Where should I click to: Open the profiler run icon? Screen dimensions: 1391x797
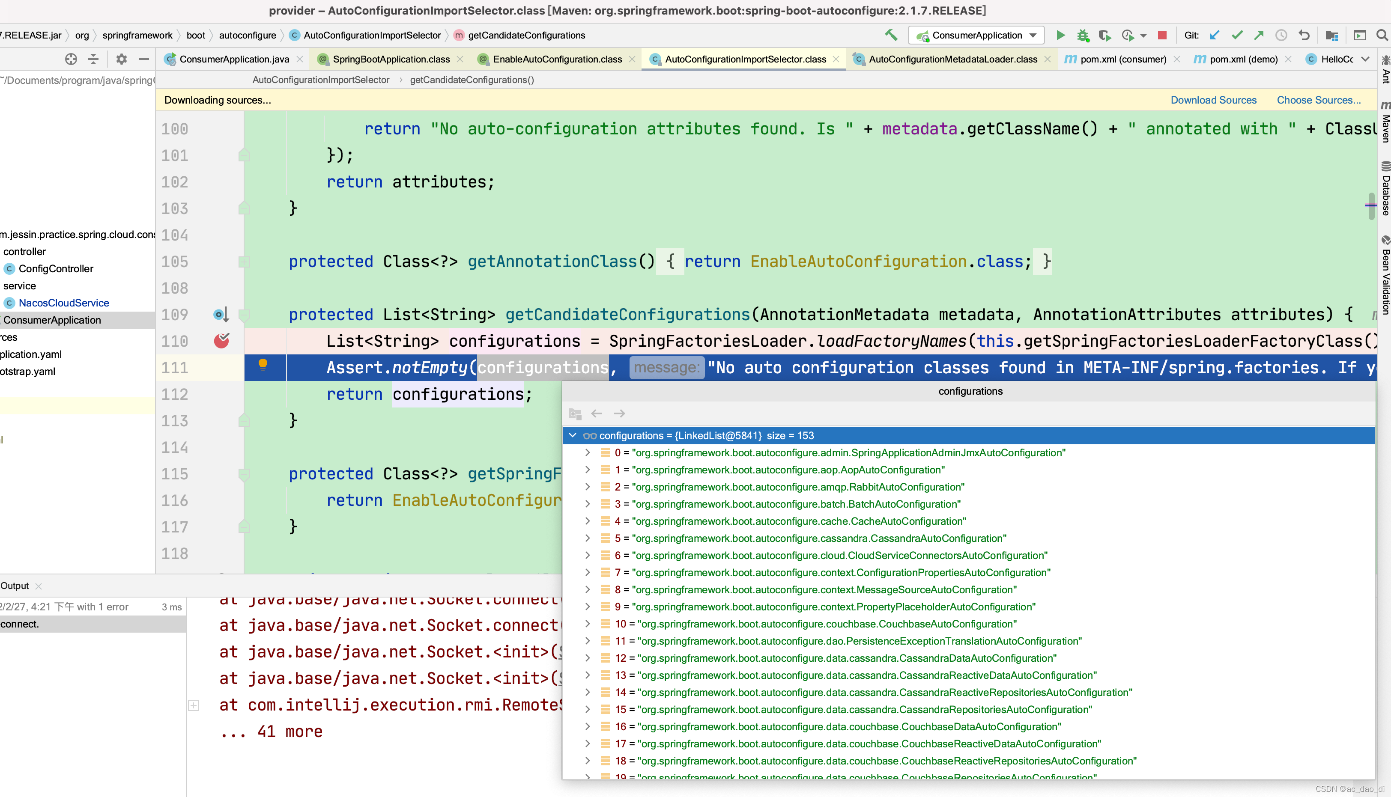tap(1128, 35)
